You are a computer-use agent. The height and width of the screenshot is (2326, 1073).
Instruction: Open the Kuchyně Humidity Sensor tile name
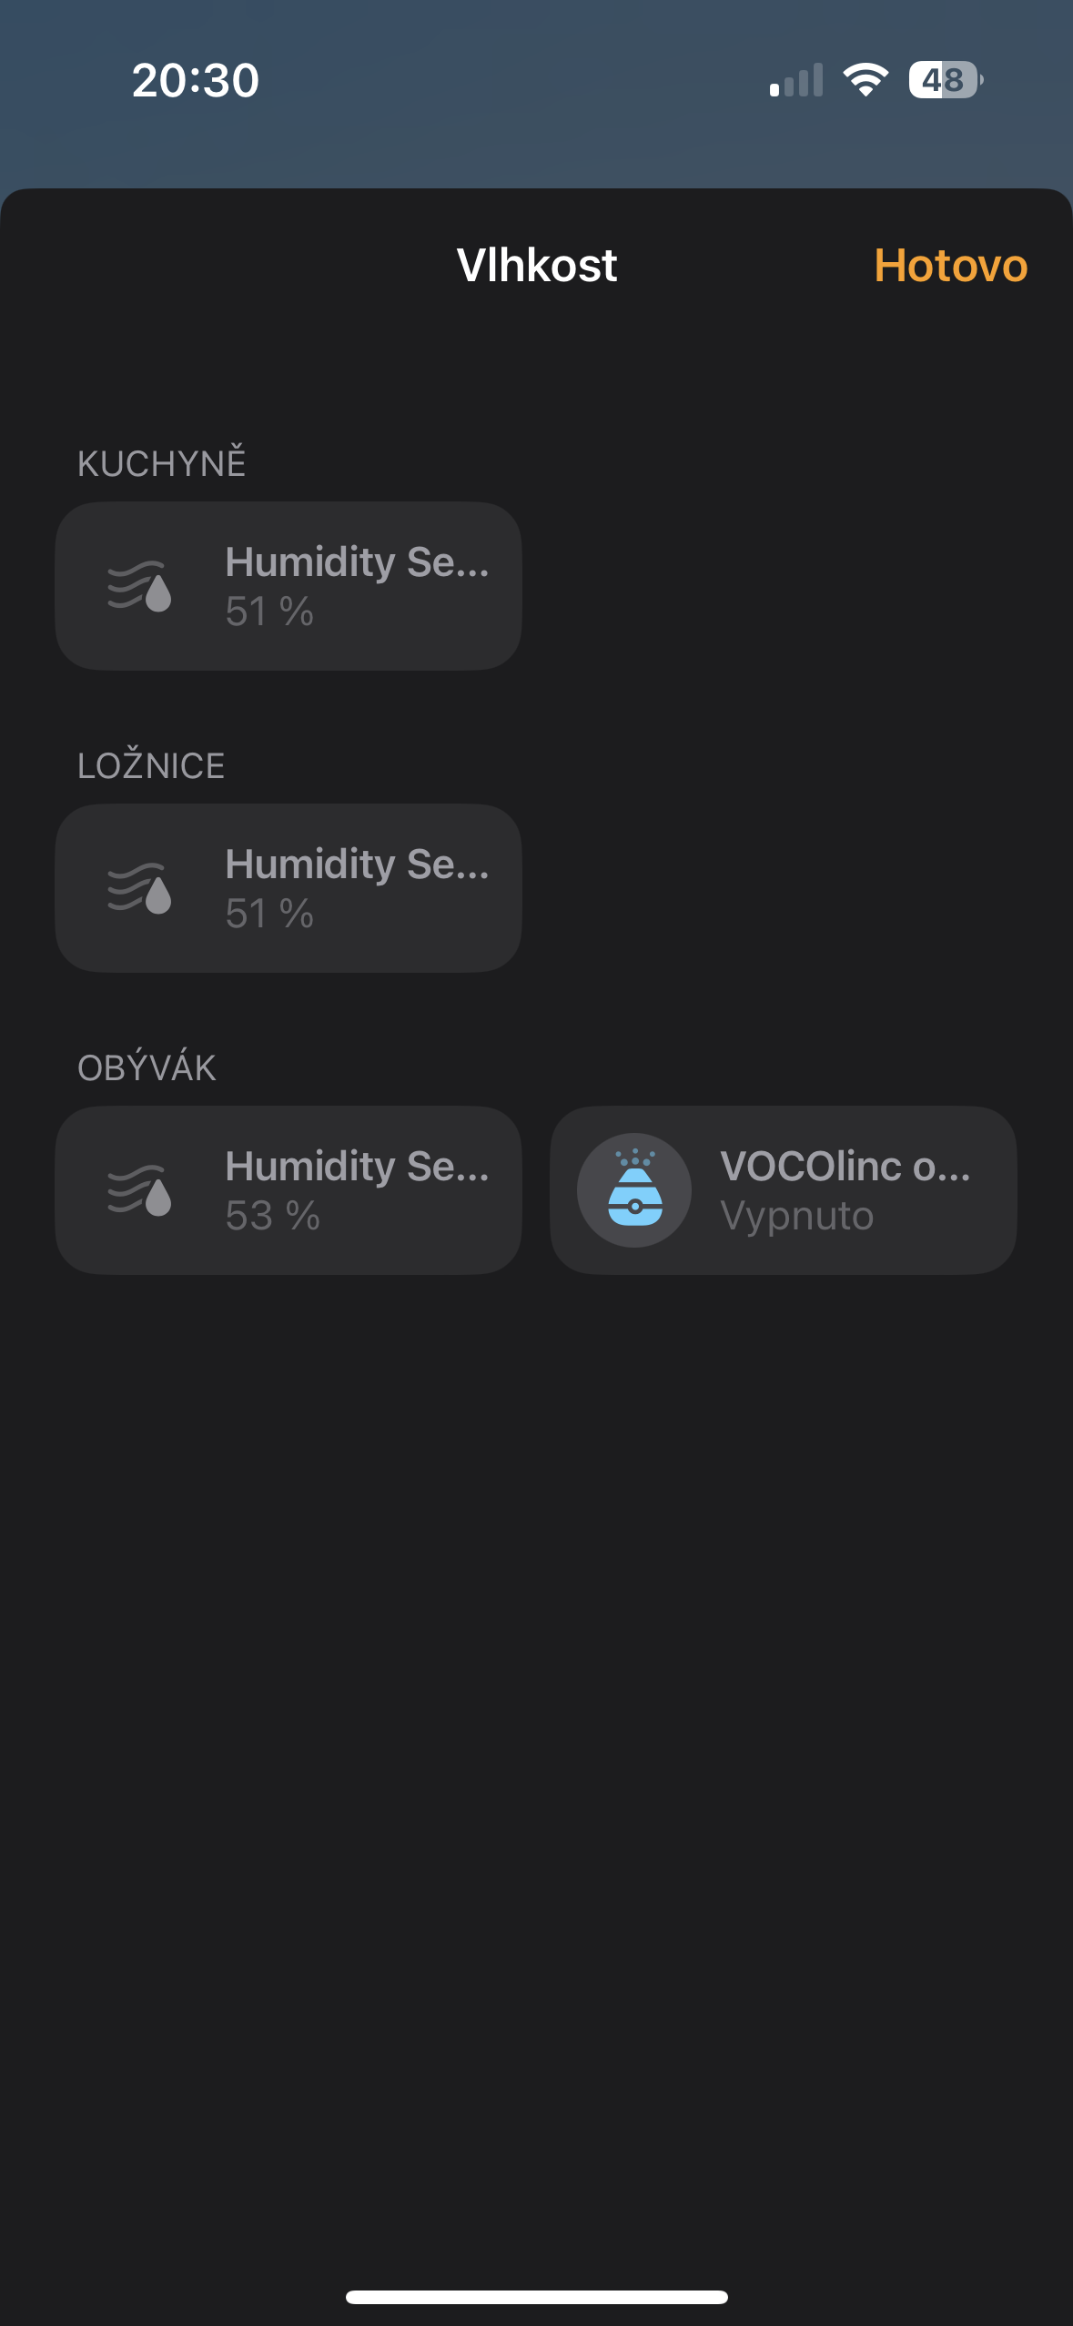[x=357, y=562]
